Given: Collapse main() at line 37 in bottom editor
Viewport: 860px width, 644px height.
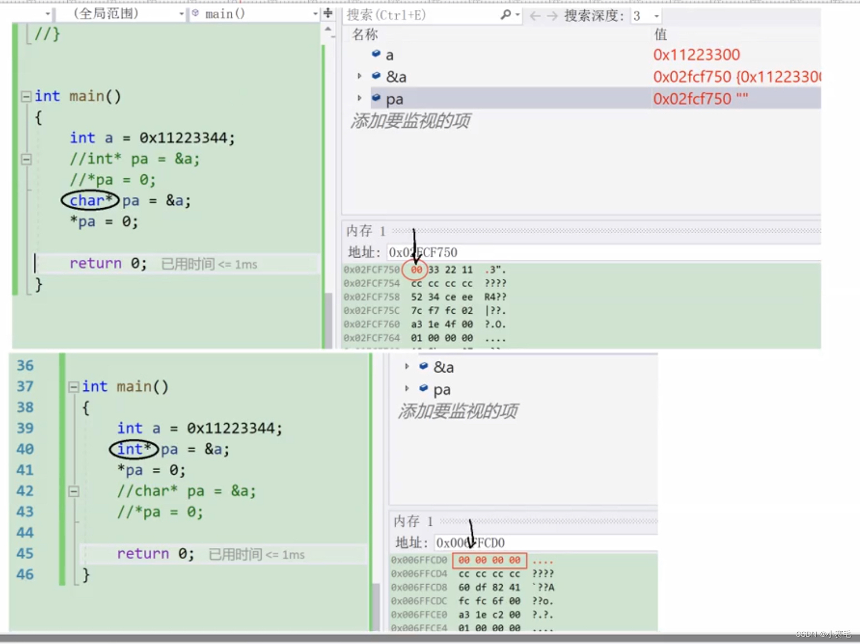Looking at the screenshot, I should 73,387.
